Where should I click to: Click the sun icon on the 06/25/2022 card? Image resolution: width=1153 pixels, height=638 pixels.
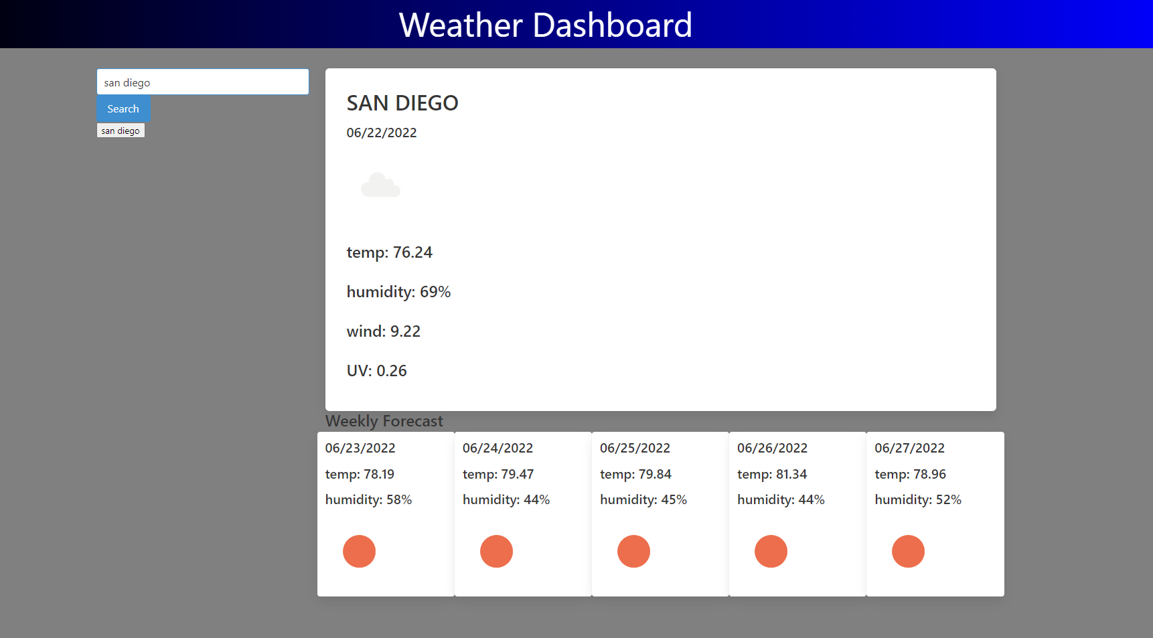(633, 551)
